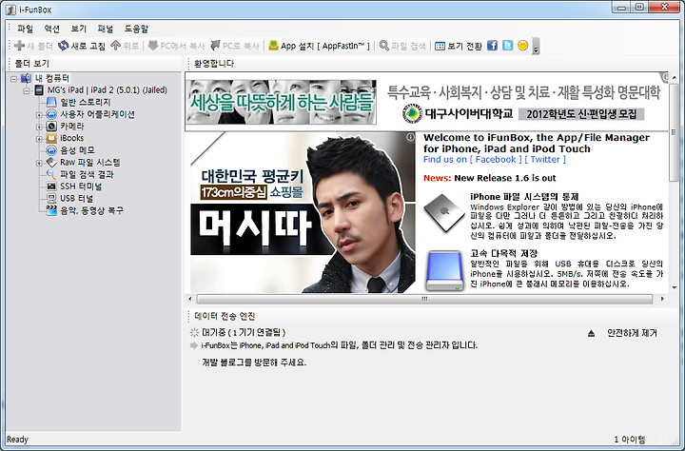The height and width of the screenshot is (451, 685).
Task: Launch SSH 터미널 terminal icon
Action: (x=51, y=186)
